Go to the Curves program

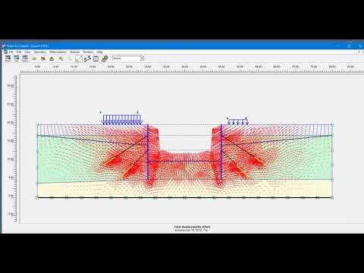point(25,58)
